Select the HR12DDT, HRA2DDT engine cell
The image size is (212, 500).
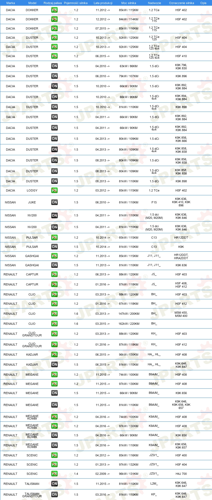coord(181,257)
